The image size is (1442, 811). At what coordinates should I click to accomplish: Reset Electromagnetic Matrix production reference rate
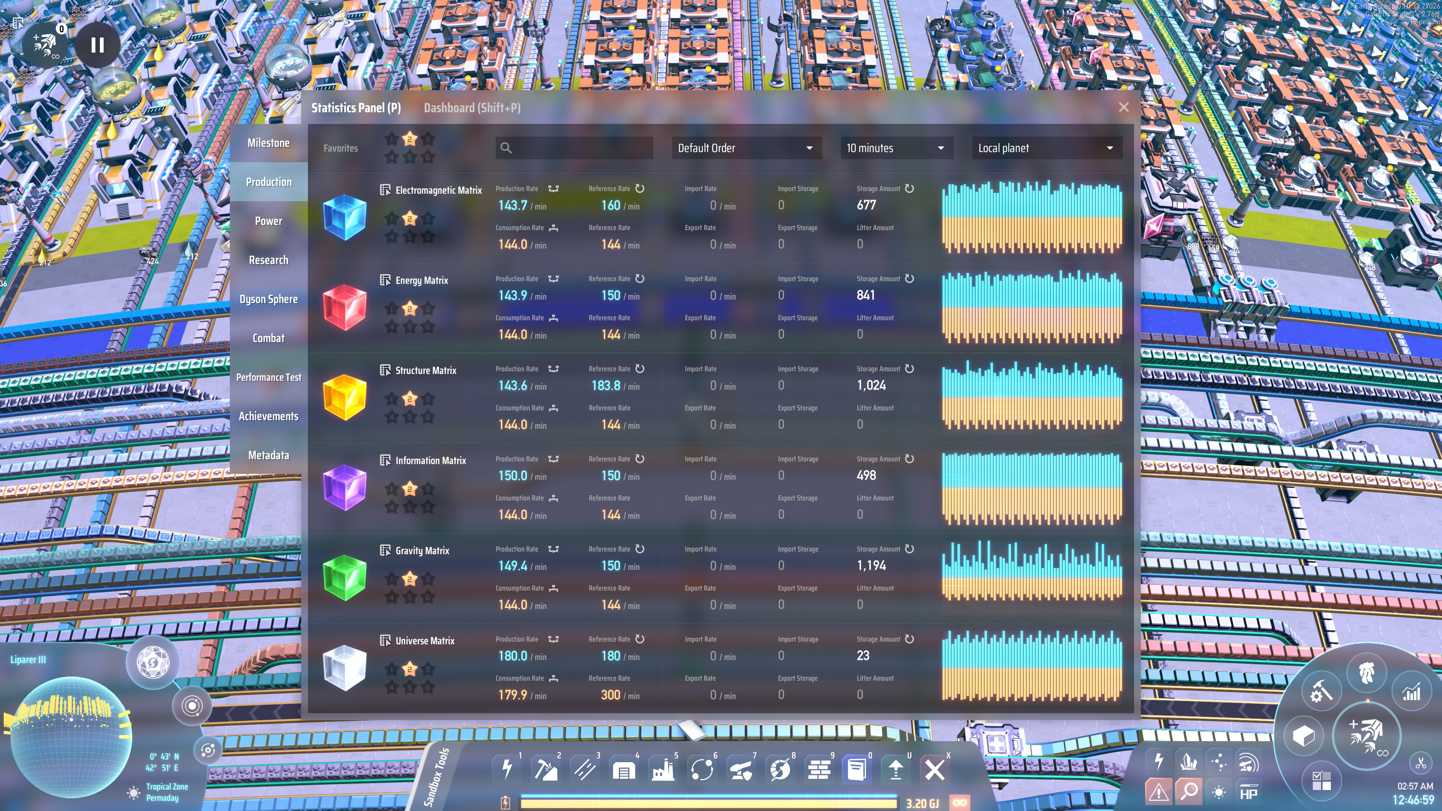(x=640, y=188)
